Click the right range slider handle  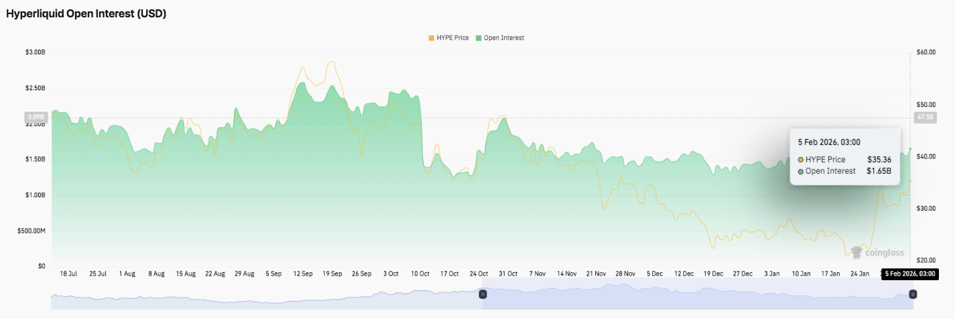pyautogui.click(x=912, y=294)
